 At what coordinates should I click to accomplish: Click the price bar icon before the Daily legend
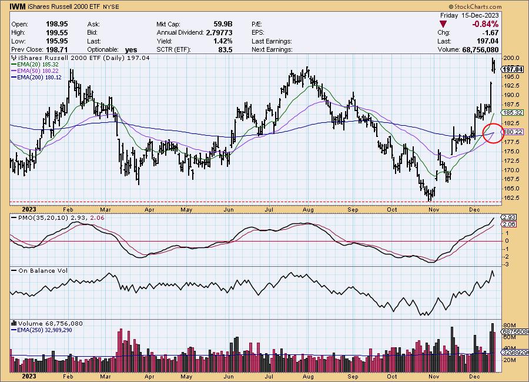click(x=14, y=58)
